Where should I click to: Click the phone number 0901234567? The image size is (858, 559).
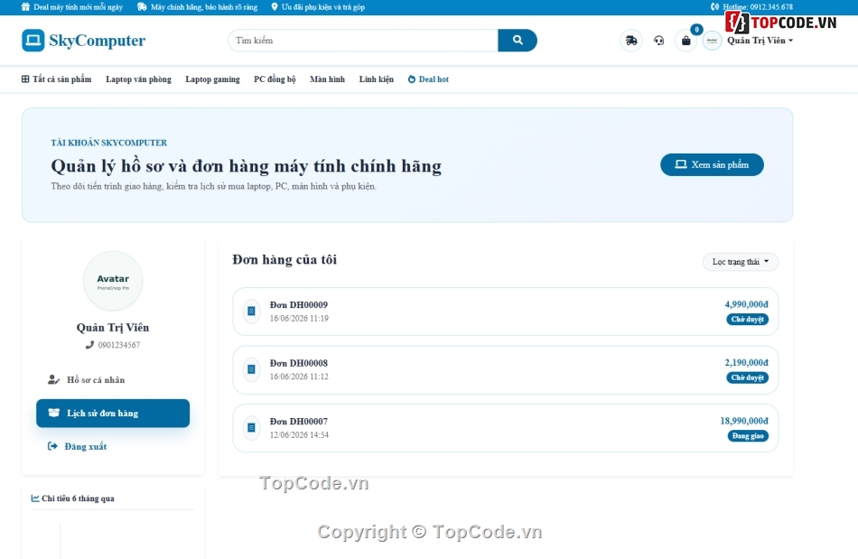click(118, 345)
